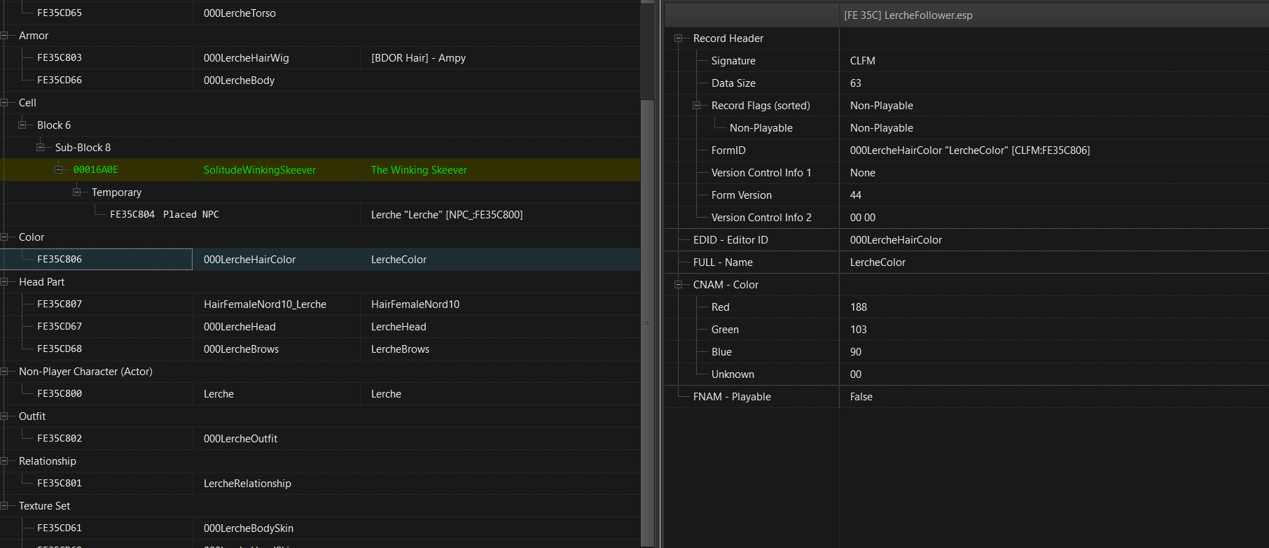
Task: Click the LercheHead name cell
Action: coord(398,327)
